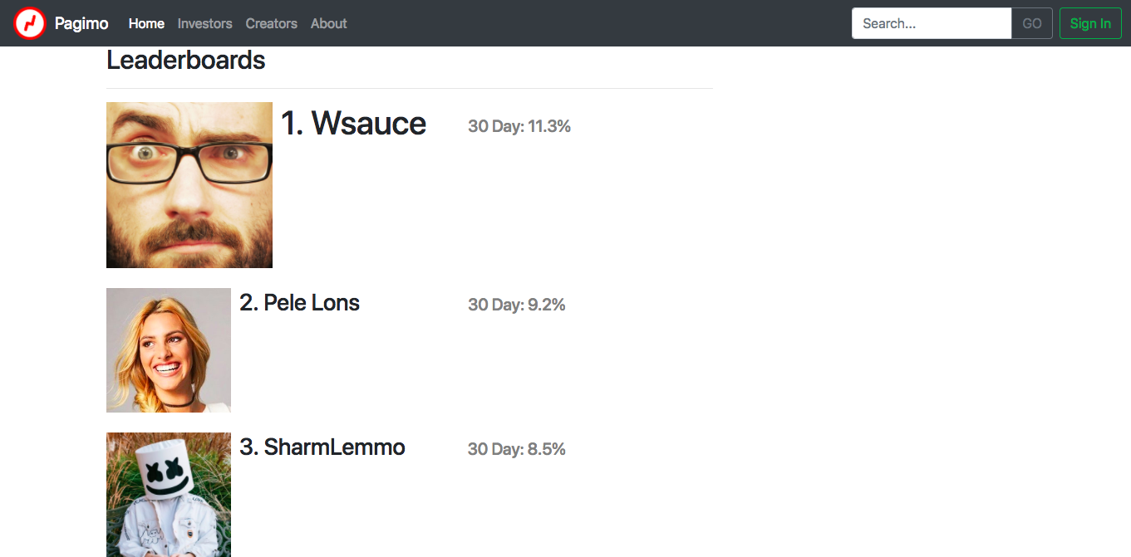Open the SharmLemmo profile image
1131x557 pixels.
[x=169, y=495]
